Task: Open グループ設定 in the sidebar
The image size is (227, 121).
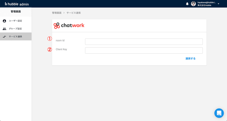Action: point(16,29)
